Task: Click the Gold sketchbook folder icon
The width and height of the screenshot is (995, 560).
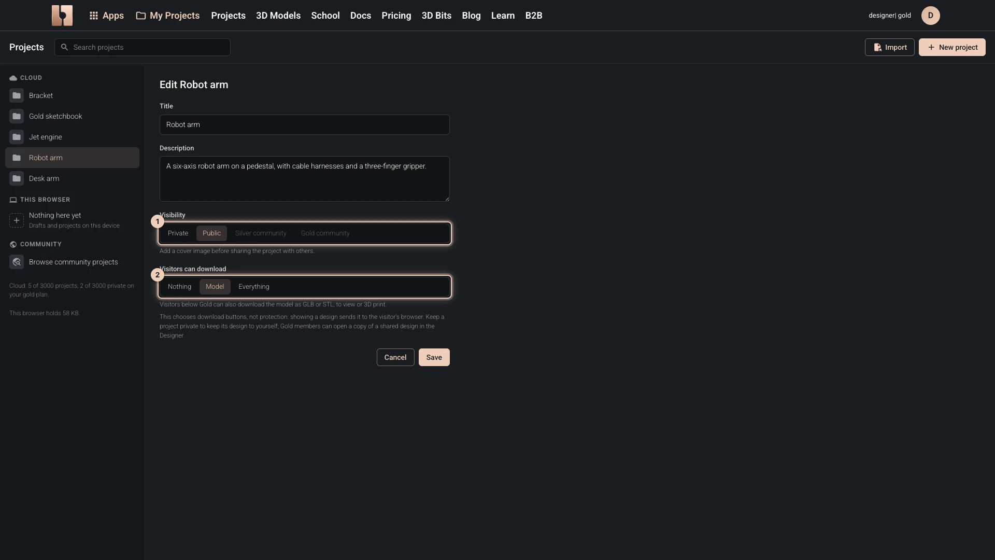Action: (x=17, y=116)
